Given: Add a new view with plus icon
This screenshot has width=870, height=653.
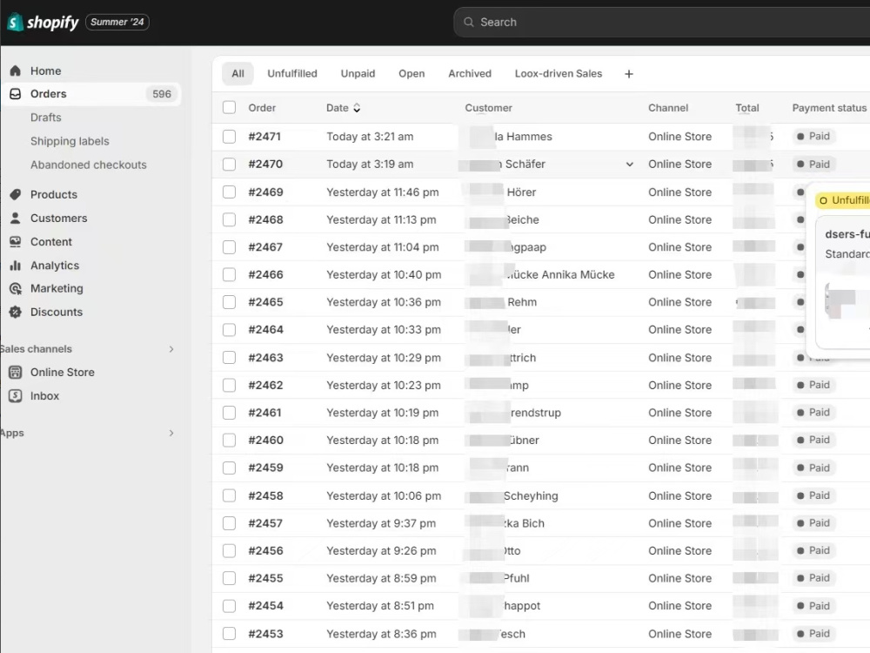Looking at the screenshot, I should (x=629, y=74).
